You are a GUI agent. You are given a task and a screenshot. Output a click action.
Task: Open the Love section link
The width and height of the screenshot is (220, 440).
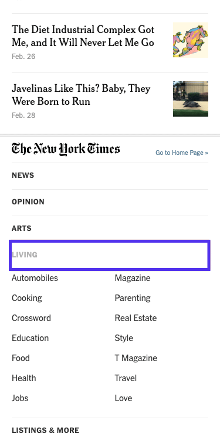(x=123, y=398)
